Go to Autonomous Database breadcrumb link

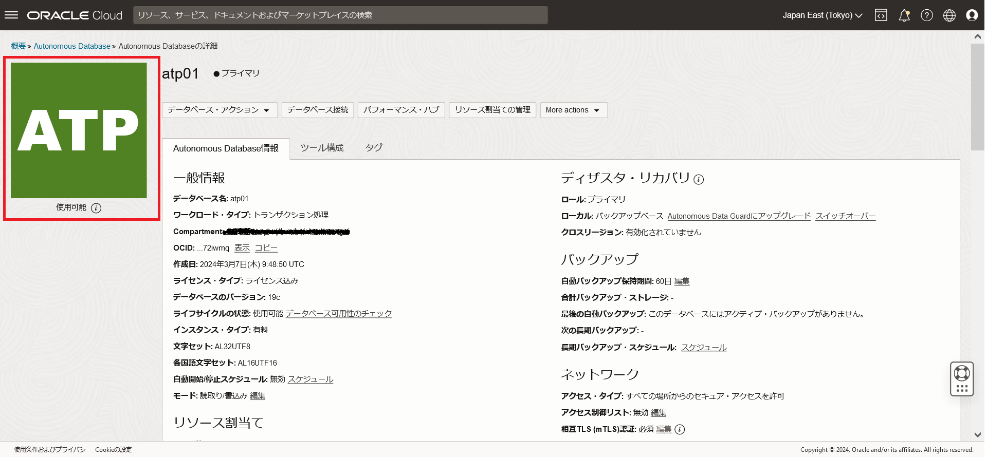(x=72, y=46)
